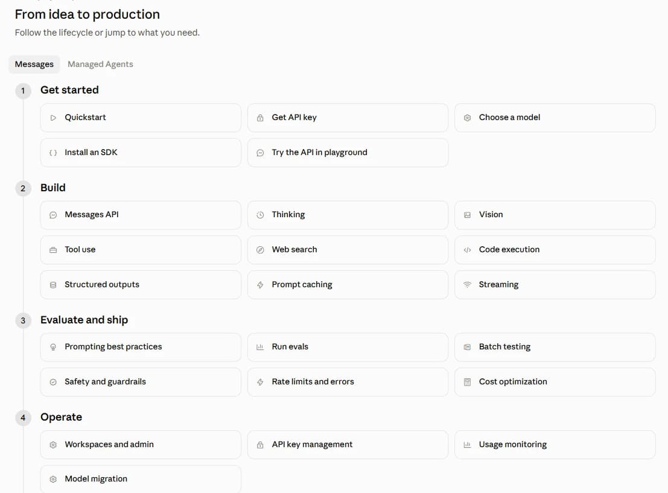The height and width of the screenshot is (493, 668).
Task: Click the toolbox icon beside Tool use
Action: coord(53,250)
